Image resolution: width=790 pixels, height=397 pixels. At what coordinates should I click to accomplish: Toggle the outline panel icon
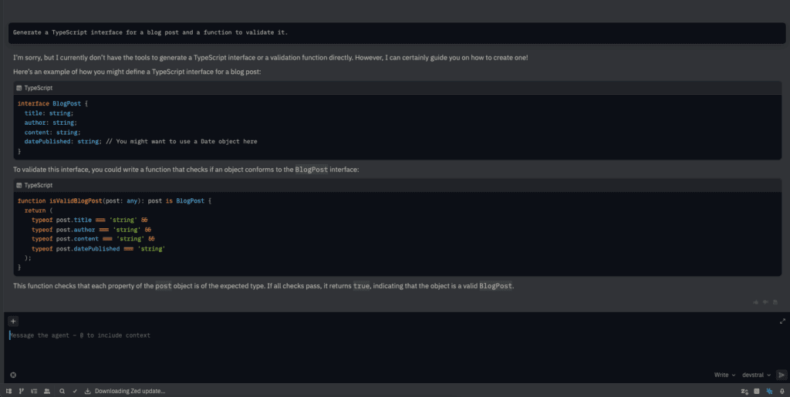tap(34, 391)
